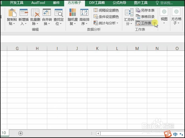Select column I header
Image resolution: width=185 pixels, height=138 pixels.
(x=57, y=48)
